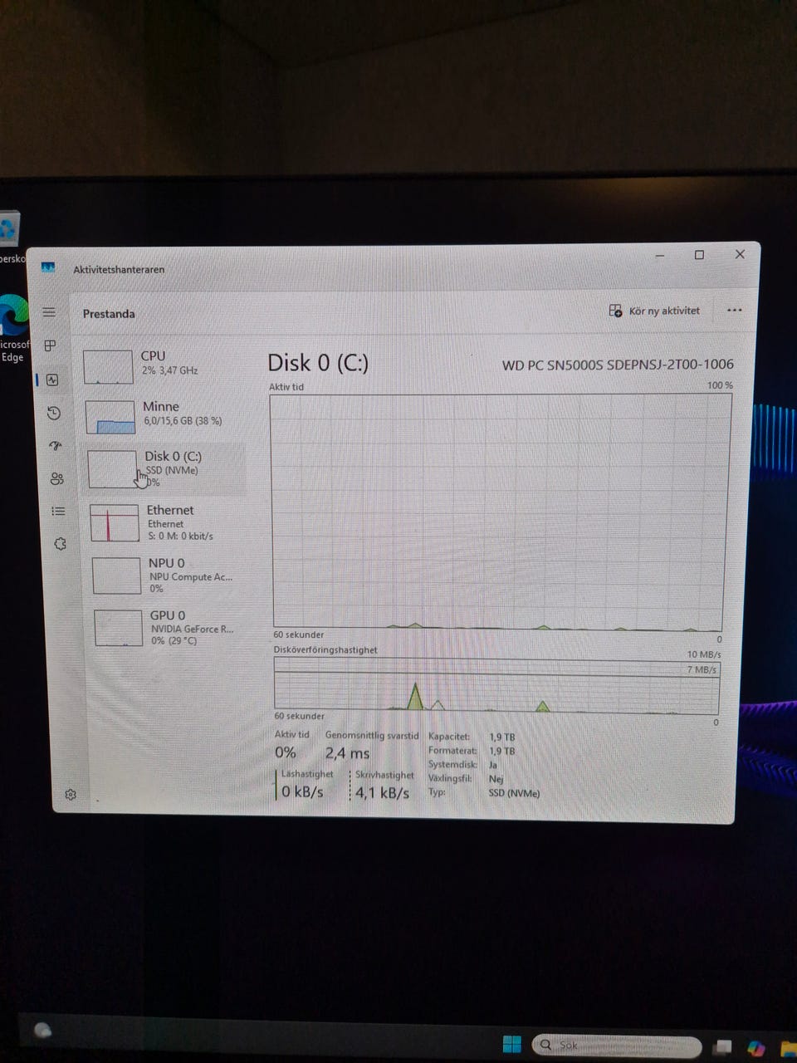797x1063 pixels.
Task: Open the hamburger navigation menu
Action: [x=49, y=312]
